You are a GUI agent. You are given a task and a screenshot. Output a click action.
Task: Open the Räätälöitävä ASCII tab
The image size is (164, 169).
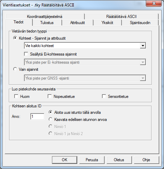[x=121, y=17]
